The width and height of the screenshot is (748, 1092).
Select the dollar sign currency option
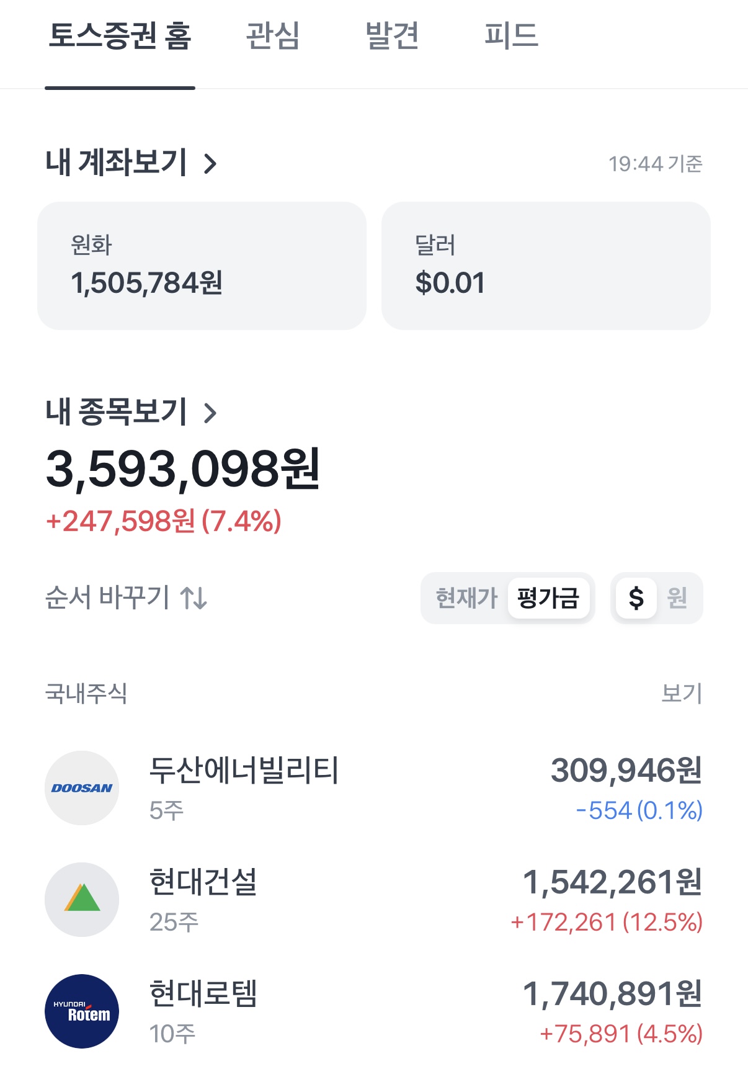coord(636,598)
